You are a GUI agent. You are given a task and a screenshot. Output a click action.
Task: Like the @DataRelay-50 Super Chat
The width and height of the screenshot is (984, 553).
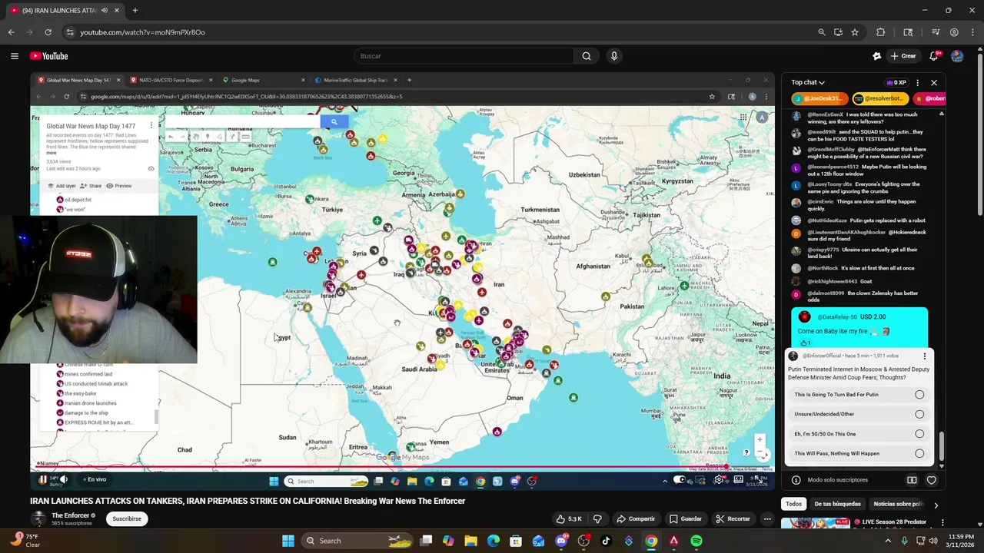pos(806,343)
